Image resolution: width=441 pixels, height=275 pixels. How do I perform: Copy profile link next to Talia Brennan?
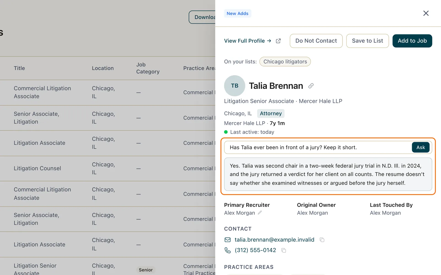(x=311, y=86)
